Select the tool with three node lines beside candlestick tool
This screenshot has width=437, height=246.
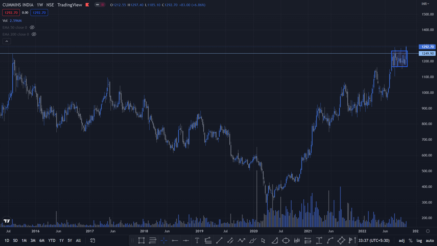[308, 241]
